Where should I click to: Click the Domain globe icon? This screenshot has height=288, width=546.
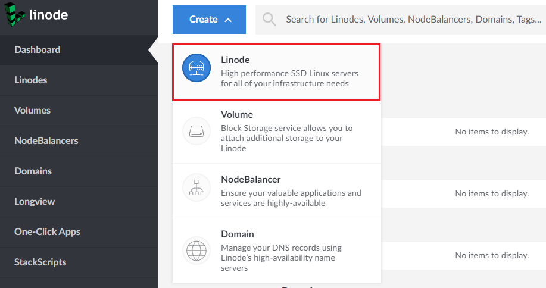196,250
